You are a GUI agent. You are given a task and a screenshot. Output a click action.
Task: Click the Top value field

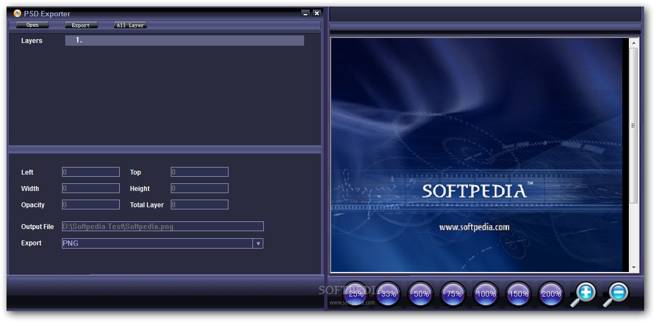click(200, 172)
